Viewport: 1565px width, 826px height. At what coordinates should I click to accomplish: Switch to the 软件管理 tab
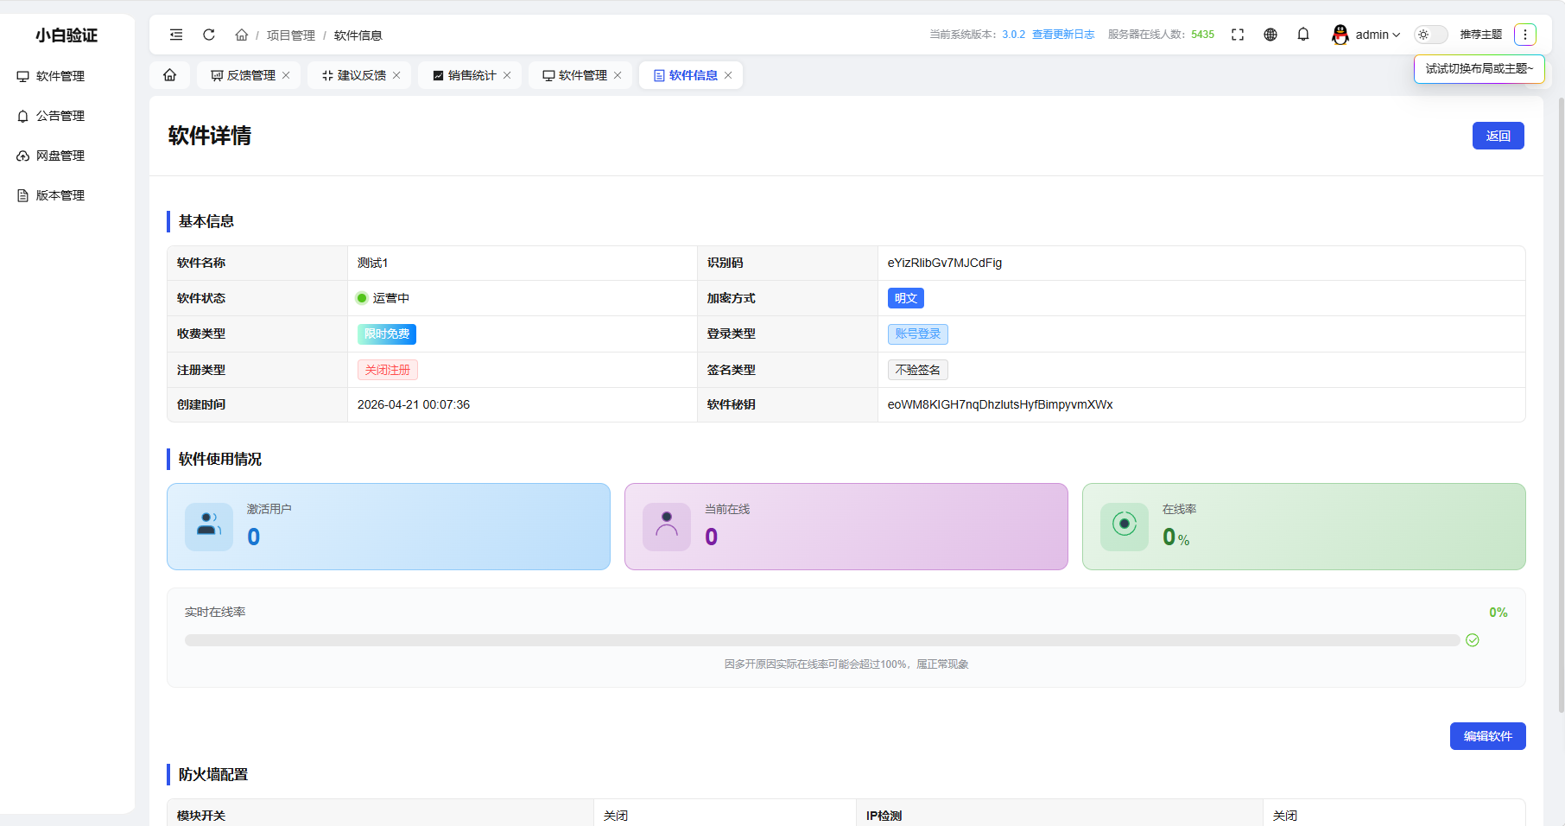[574, 75]
